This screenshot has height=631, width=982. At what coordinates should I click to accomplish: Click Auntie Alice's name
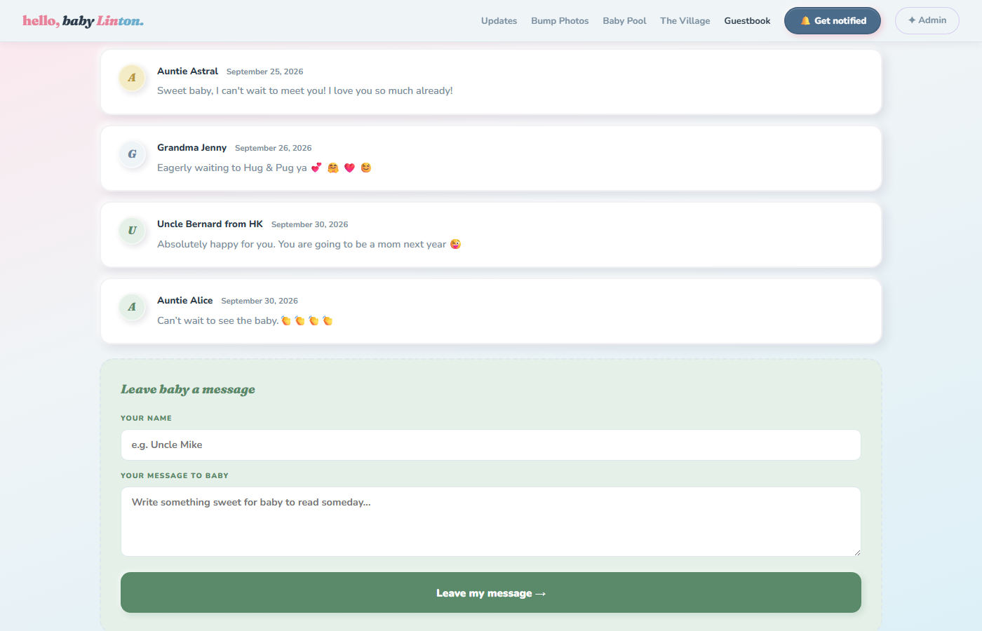[x=184, y=301]
